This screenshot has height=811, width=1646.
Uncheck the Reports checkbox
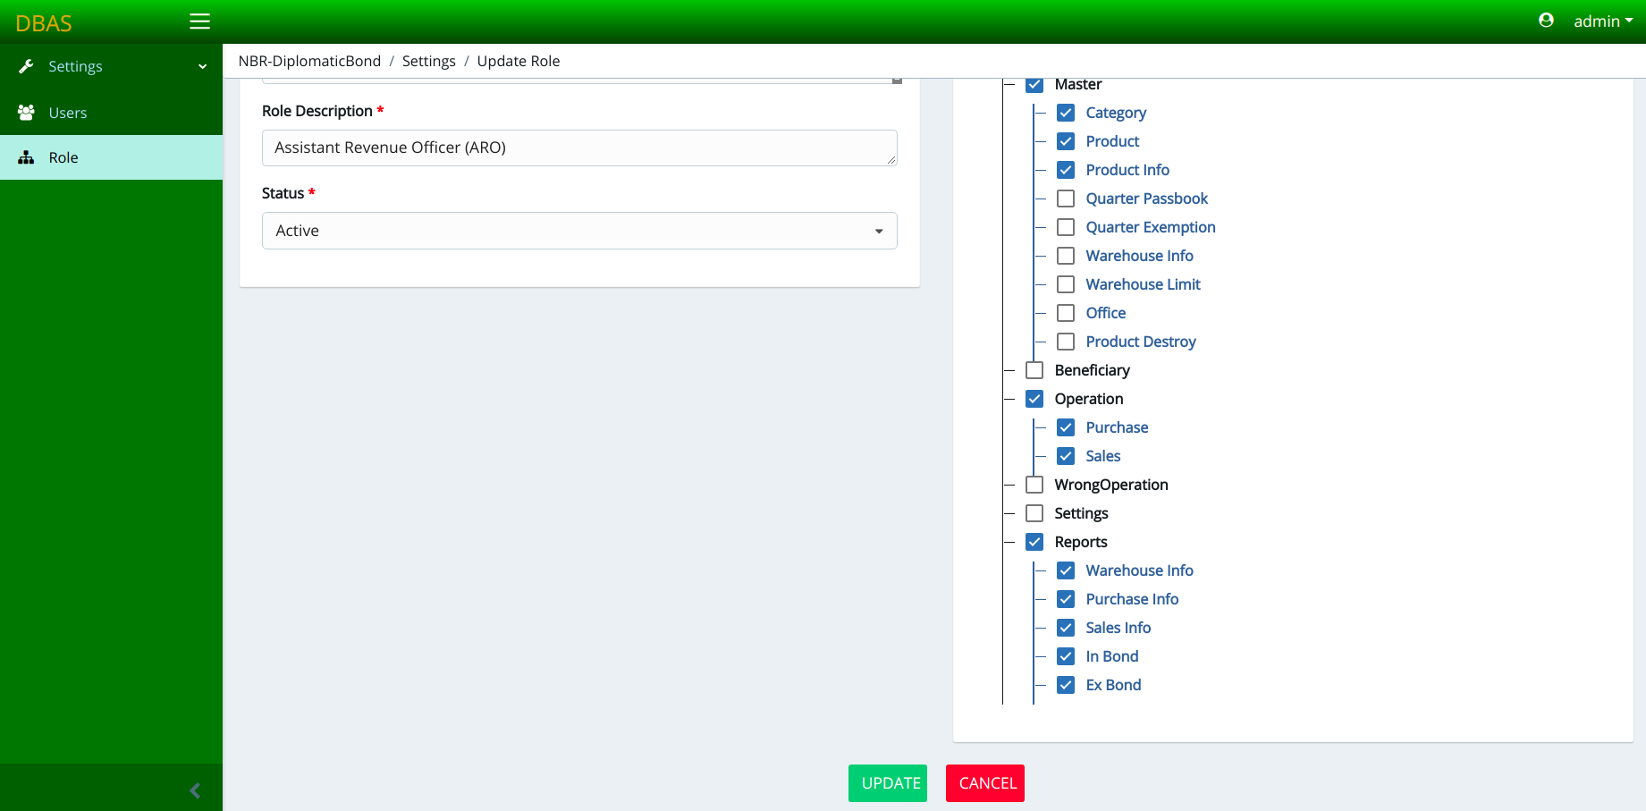coord(1034,542)
